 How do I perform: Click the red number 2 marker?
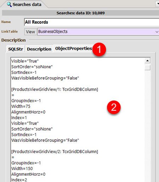(114, 107)
